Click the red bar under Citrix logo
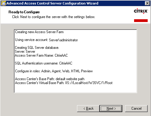The image size is (151, 116). pos(141,20)
